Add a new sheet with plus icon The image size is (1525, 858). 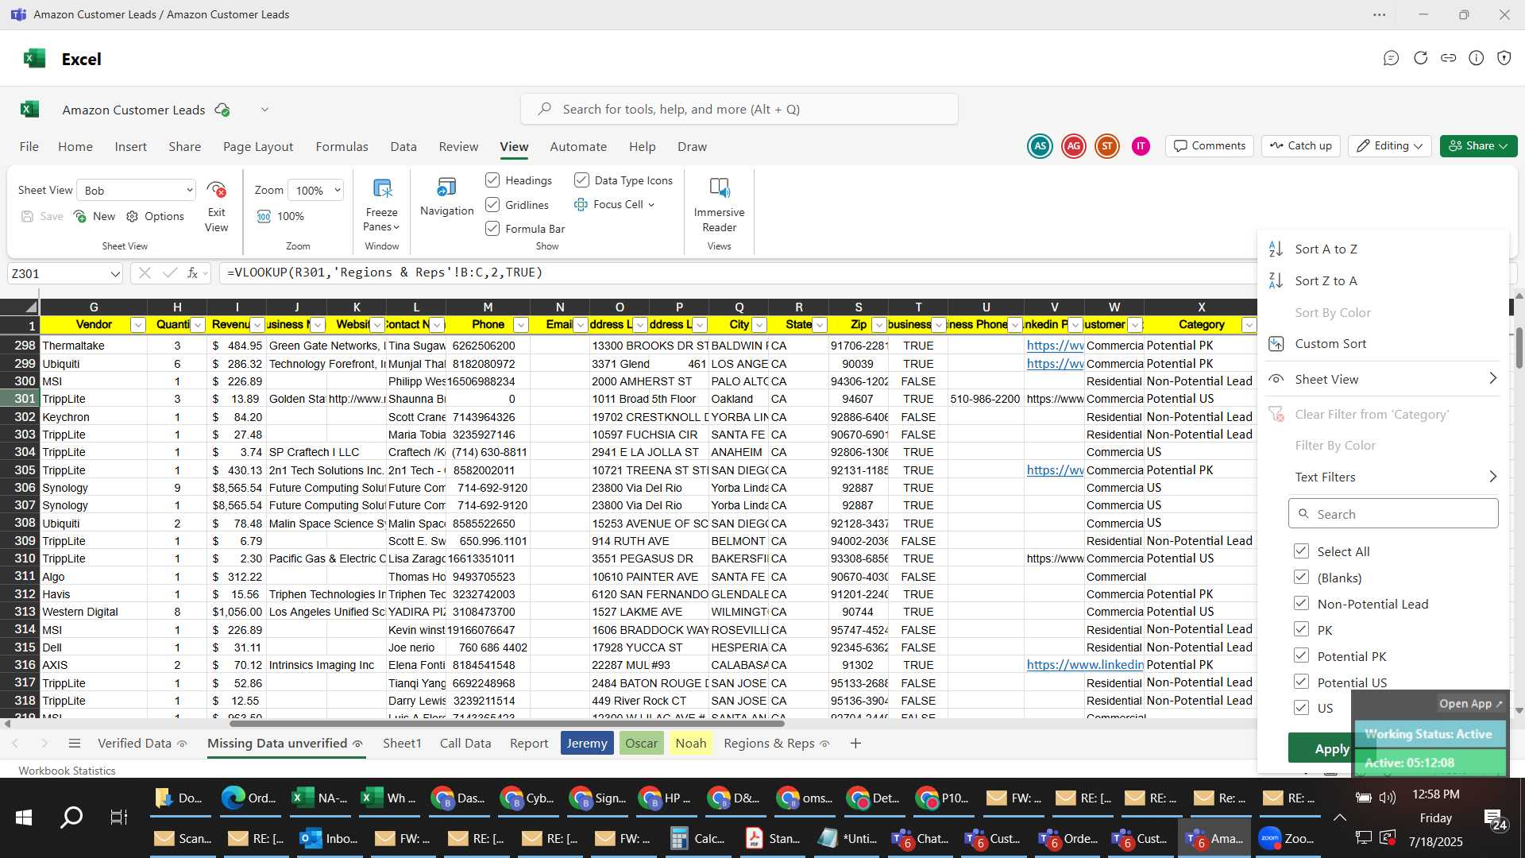(855, 743)
